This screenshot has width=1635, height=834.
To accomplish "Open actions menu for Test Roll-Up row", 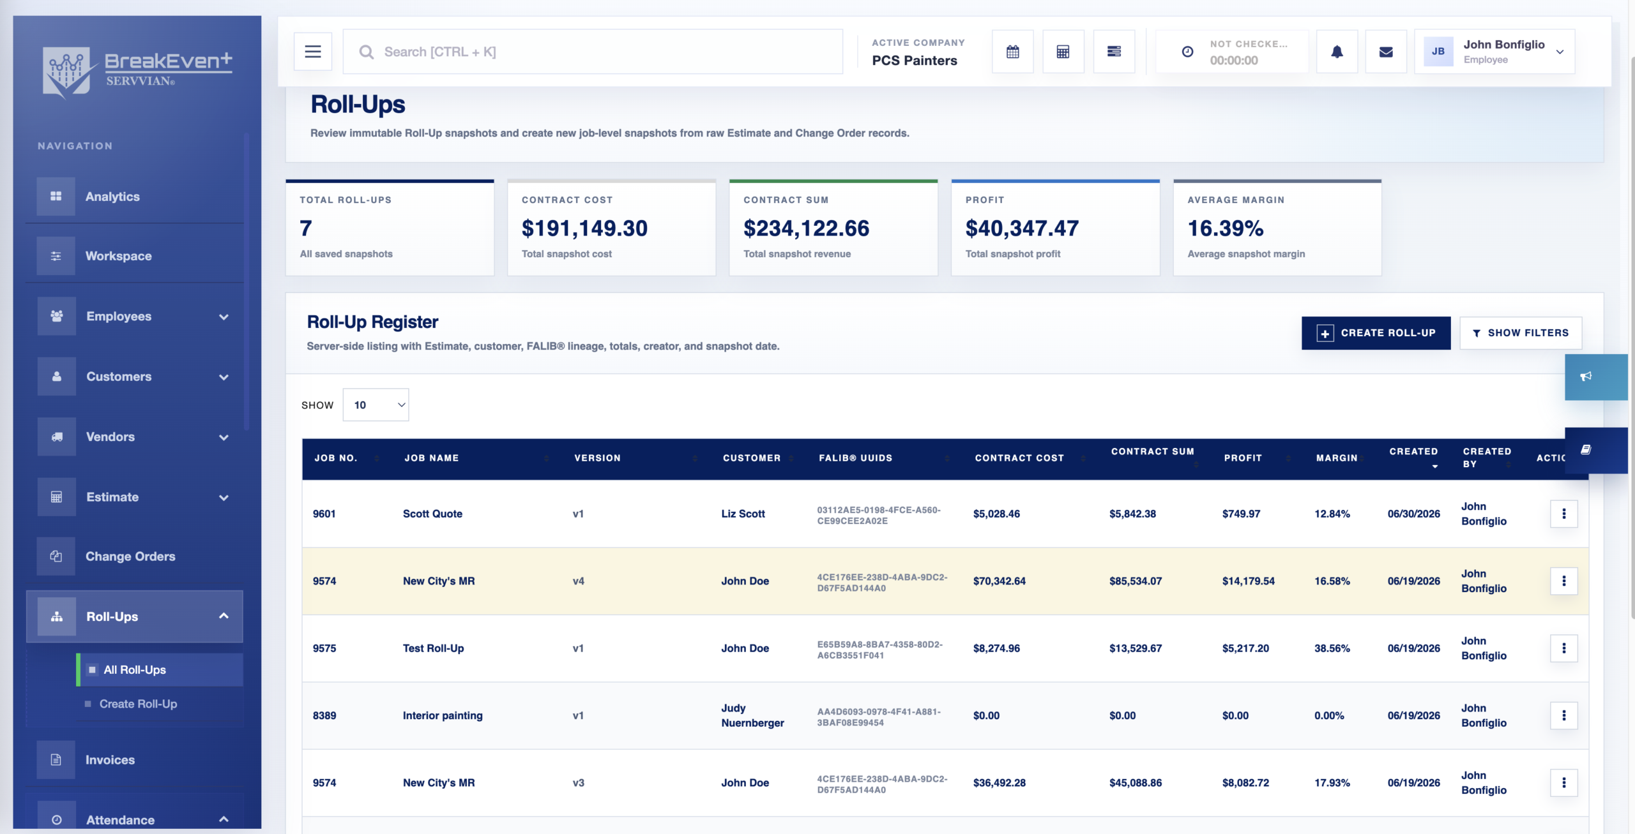I will coord(1563,648).
